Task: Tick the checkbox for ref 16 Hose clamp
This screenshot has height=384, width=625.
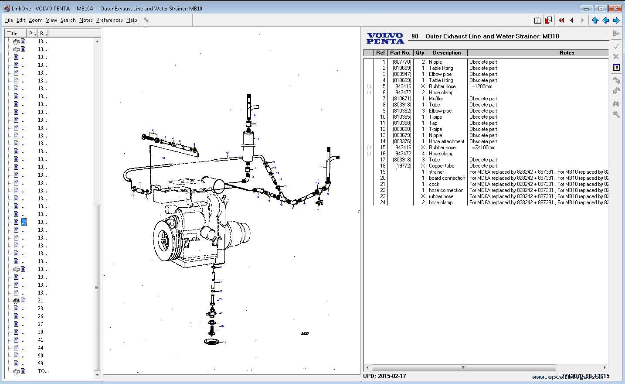Action: (x=369, y=154)
